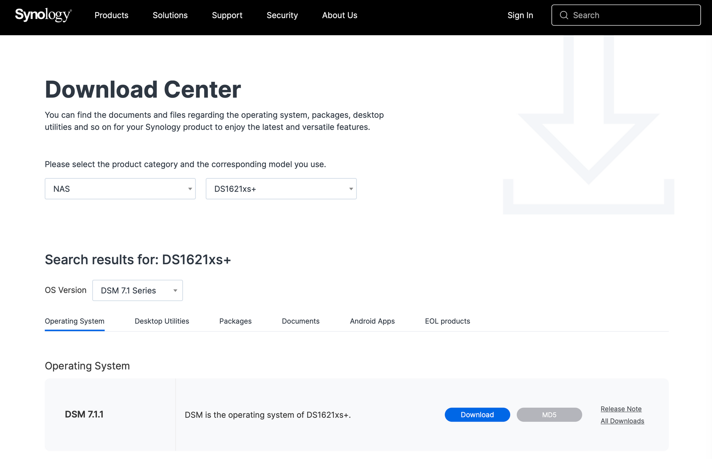
Task: Click the Synology logo
Action: click(43, 15)
